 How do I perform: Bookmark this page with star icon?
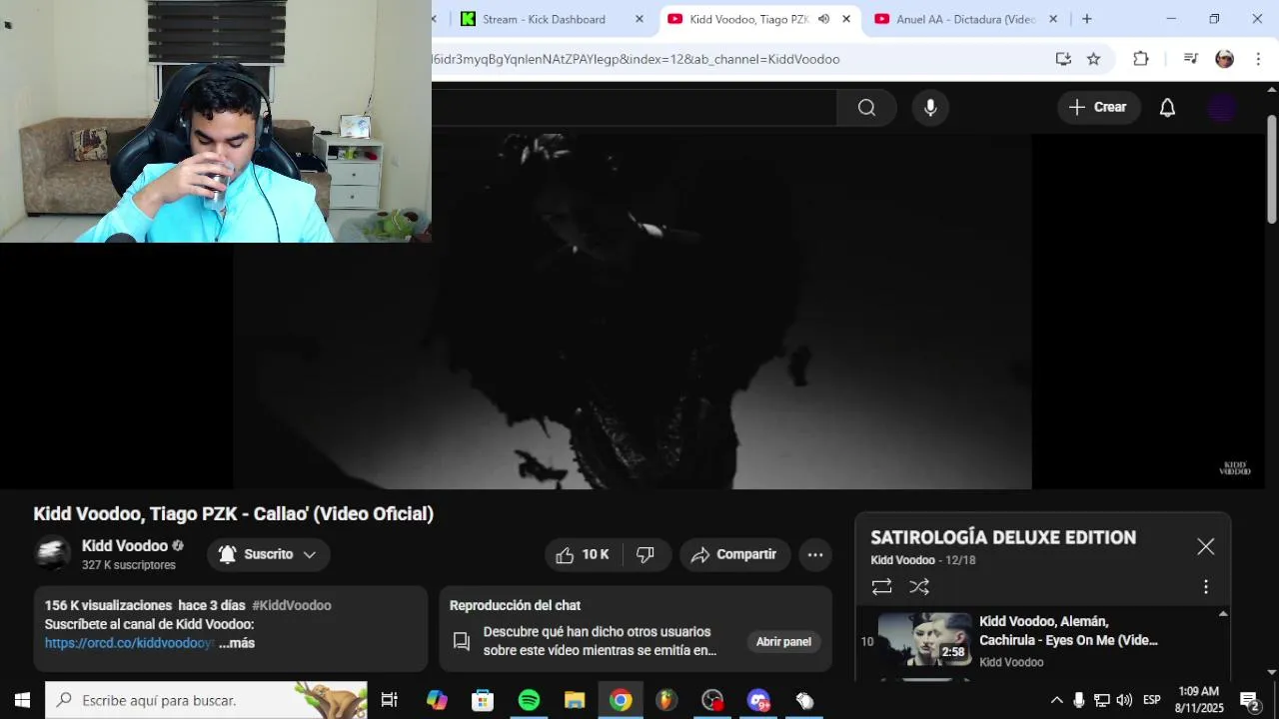tap(1093, 59)
